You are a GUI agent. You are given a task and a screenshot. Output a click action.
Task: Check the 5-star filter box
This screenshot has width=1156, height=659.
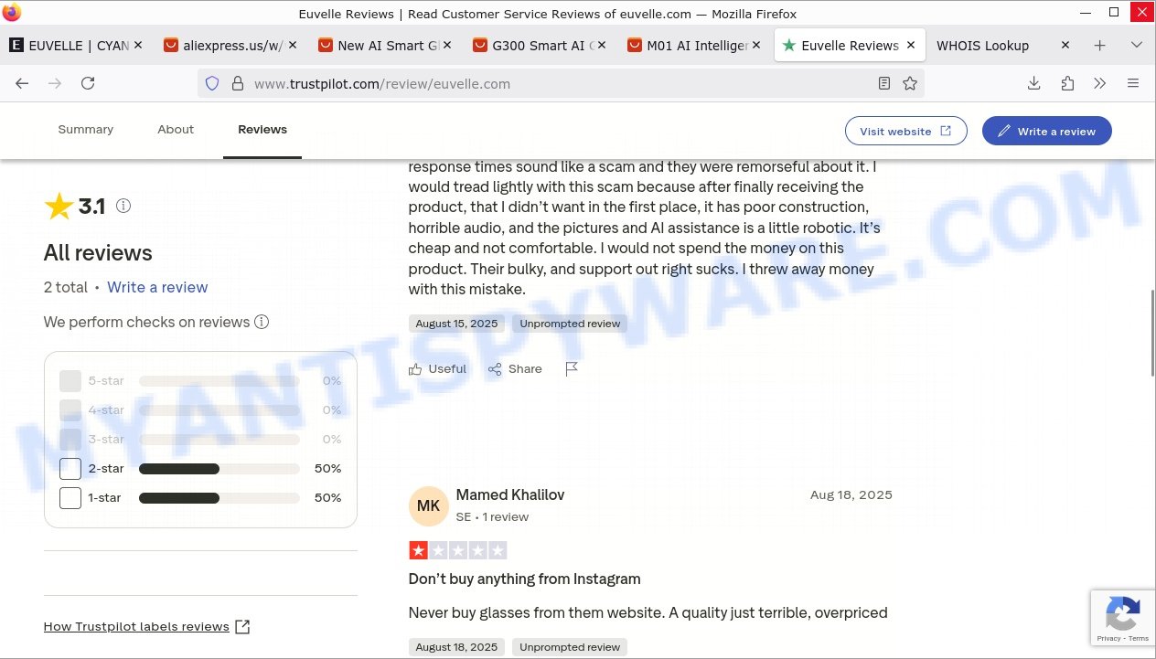point(70,381)
